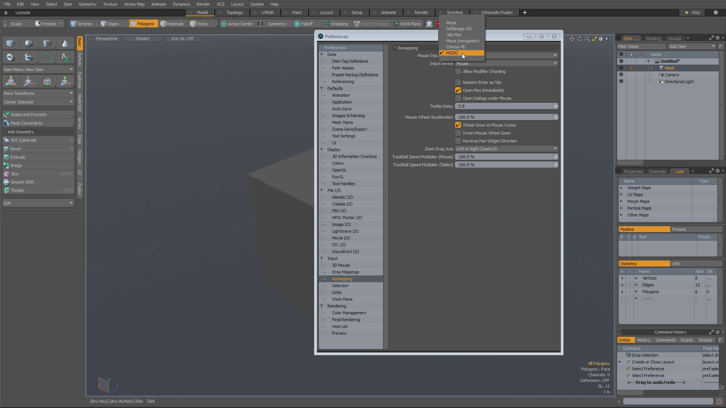Pick the Torus primitive tool
The image size is (726, 408).
pyautogui.click(x=10, y=57)
